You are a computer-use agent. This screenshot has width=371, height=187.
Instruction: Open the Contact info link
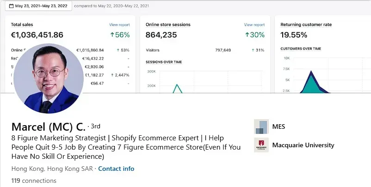coord(116,169)
